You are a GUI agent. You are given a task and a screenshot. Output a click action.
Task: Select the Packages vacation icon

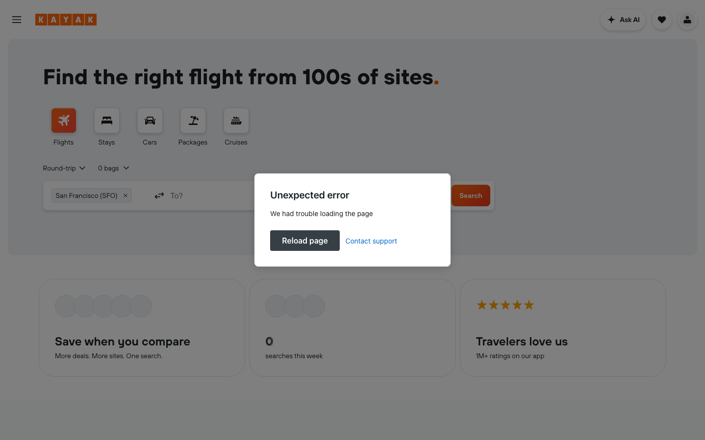(193, 120)
